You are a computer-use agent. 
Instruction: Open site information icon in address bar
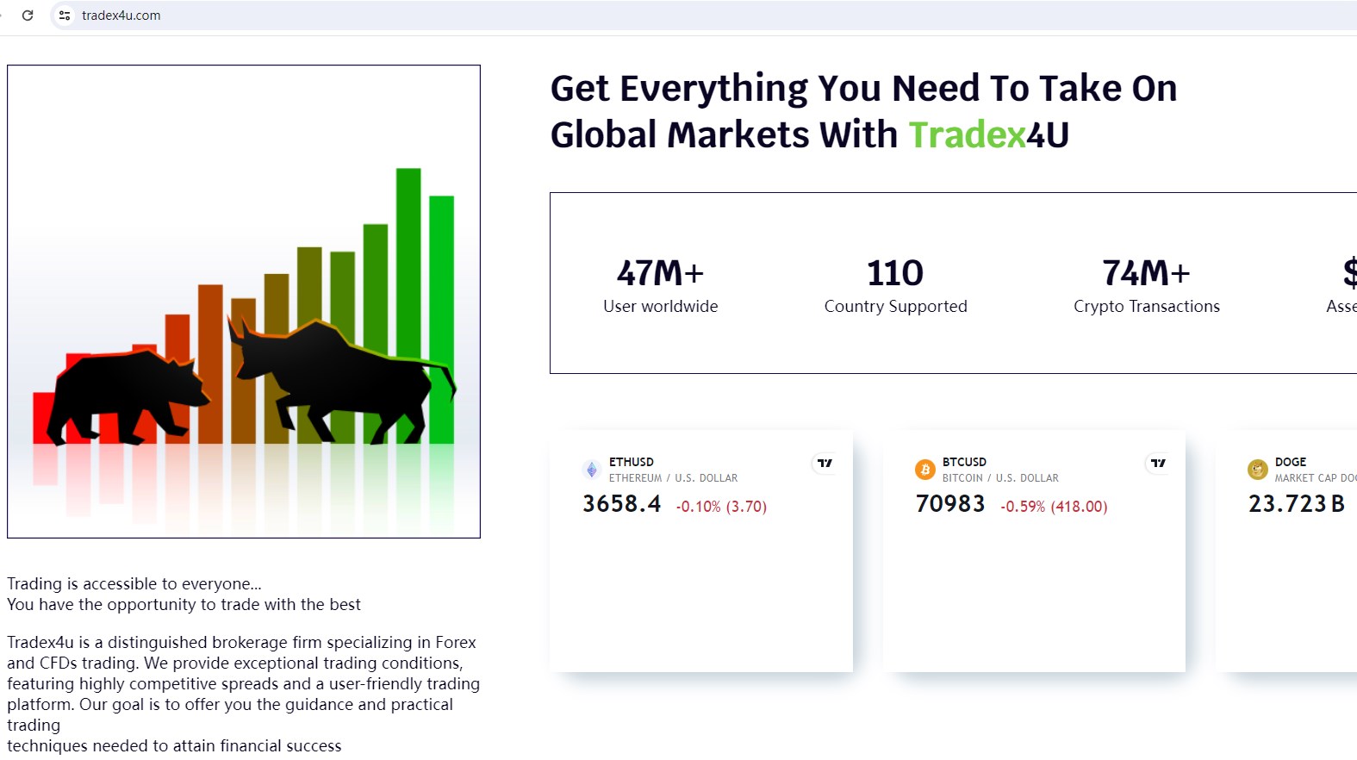pyautogui.click(x=65, y=16)
